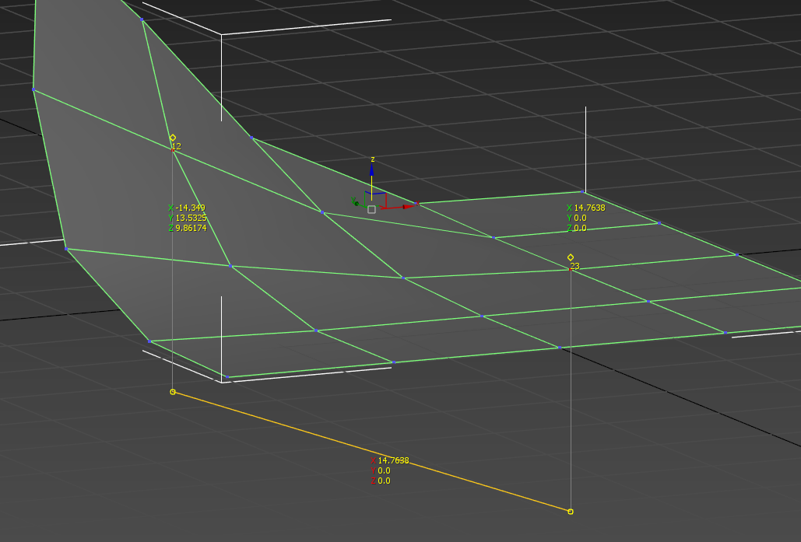Click the yellow endpoint circle below vertex 12
801x542 pixels.
173,392
